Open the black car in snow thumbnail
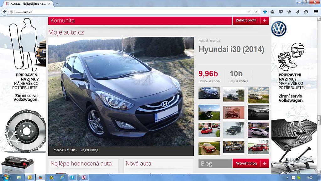 click(234, 130)
